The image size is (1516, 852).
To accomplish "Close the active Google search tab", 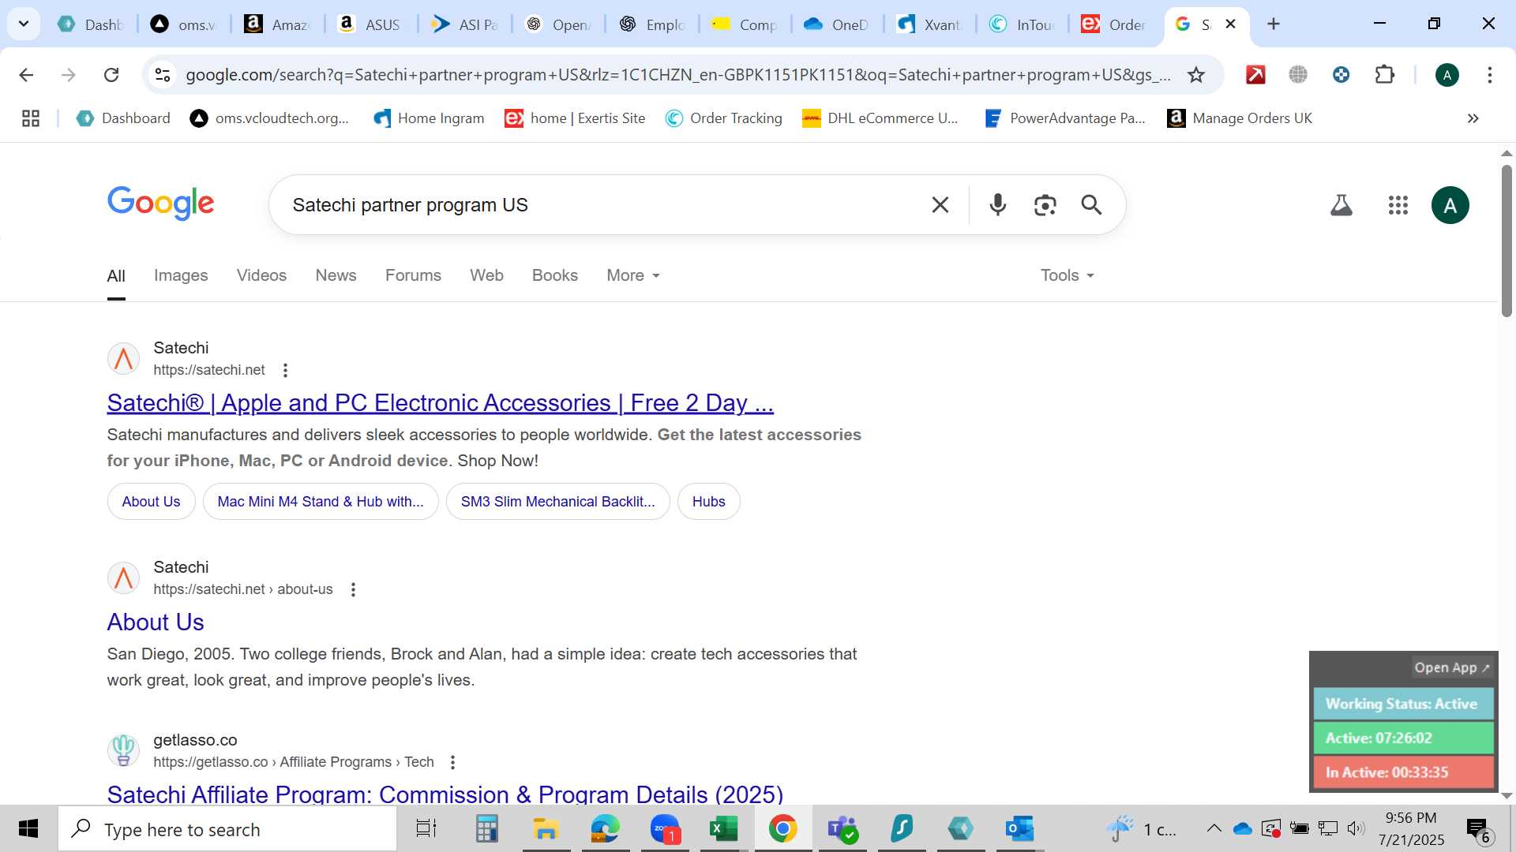I will [x=1230, y=24].
